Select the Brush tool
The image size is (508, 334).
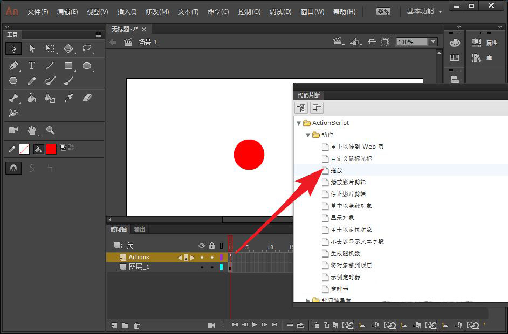tap(68, 80)
